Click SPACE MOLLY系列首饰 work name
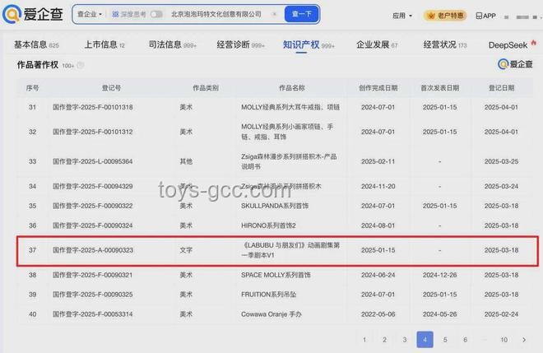Viewport: 543px width, 353px height. (276, 275)
